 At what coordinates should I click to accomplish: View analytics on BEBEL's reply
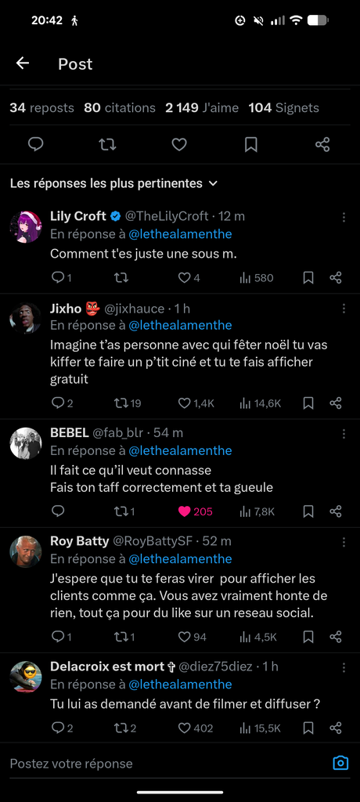257,511
